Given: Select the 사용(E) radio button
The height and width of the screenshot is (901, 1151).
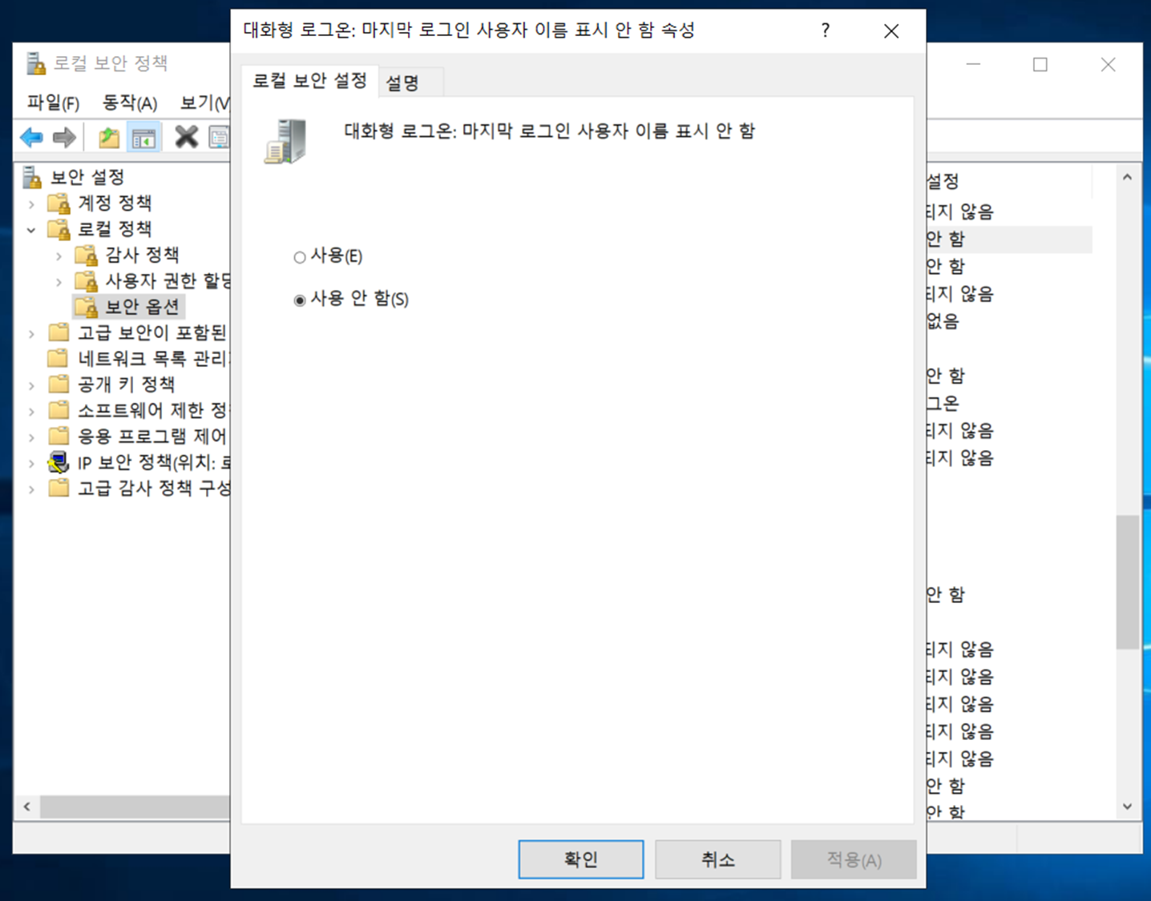Looking at the screenshot, I should tap(300, 257).
